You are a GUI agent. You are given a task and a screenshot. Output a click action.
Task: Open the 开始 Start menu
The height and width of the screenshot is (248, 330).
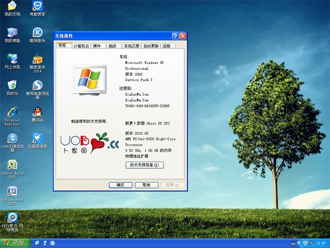(x=14, y=243)
